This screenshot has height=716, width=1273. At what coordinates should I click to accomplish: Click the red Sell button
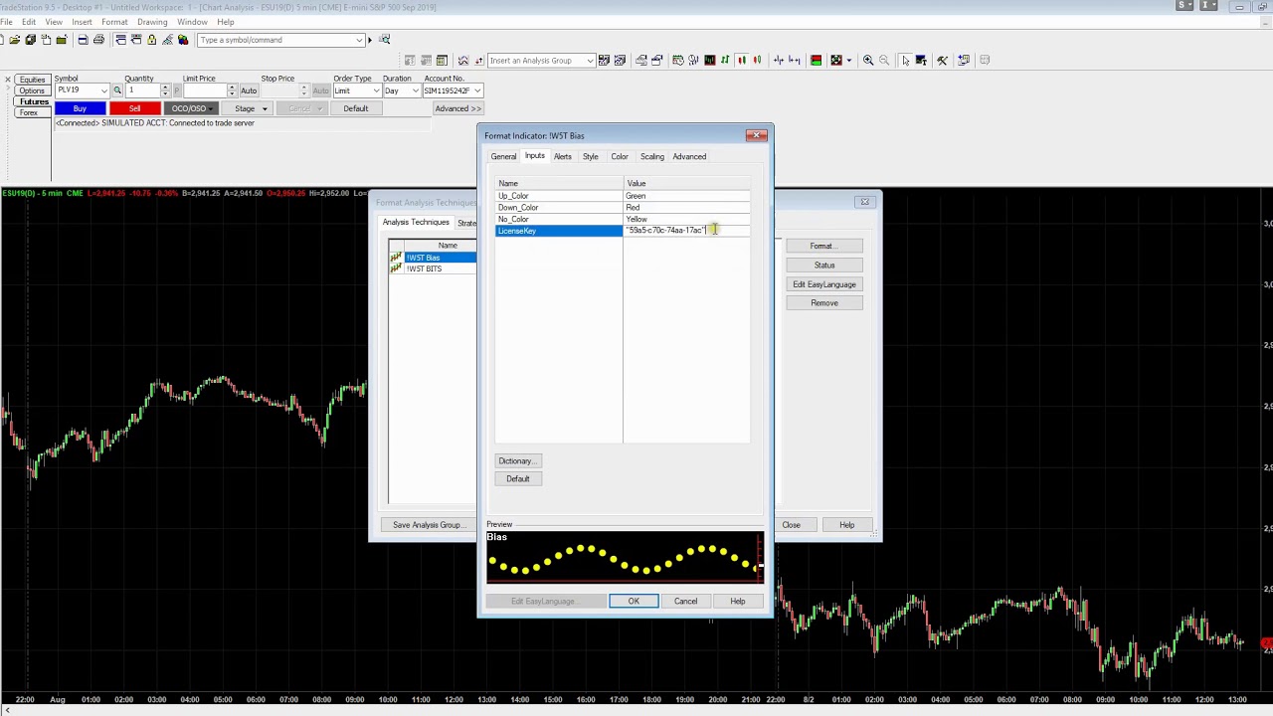click(x=134, y=108)
